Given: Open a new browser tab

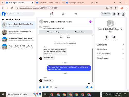Looking at the screenshot, I should click(97, 3).
